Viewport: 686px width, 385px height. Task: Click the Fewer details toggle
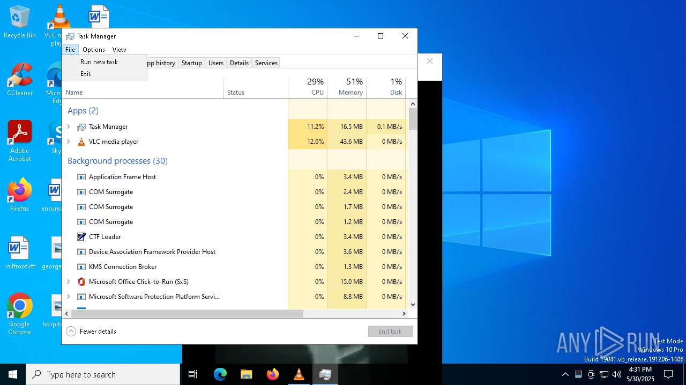[91, 332]
